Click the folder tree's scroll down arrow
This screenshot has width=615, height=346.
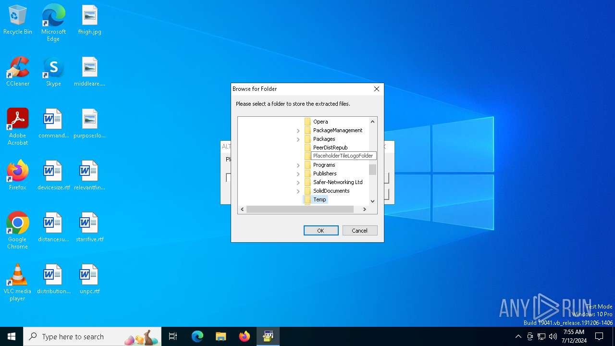373,201
